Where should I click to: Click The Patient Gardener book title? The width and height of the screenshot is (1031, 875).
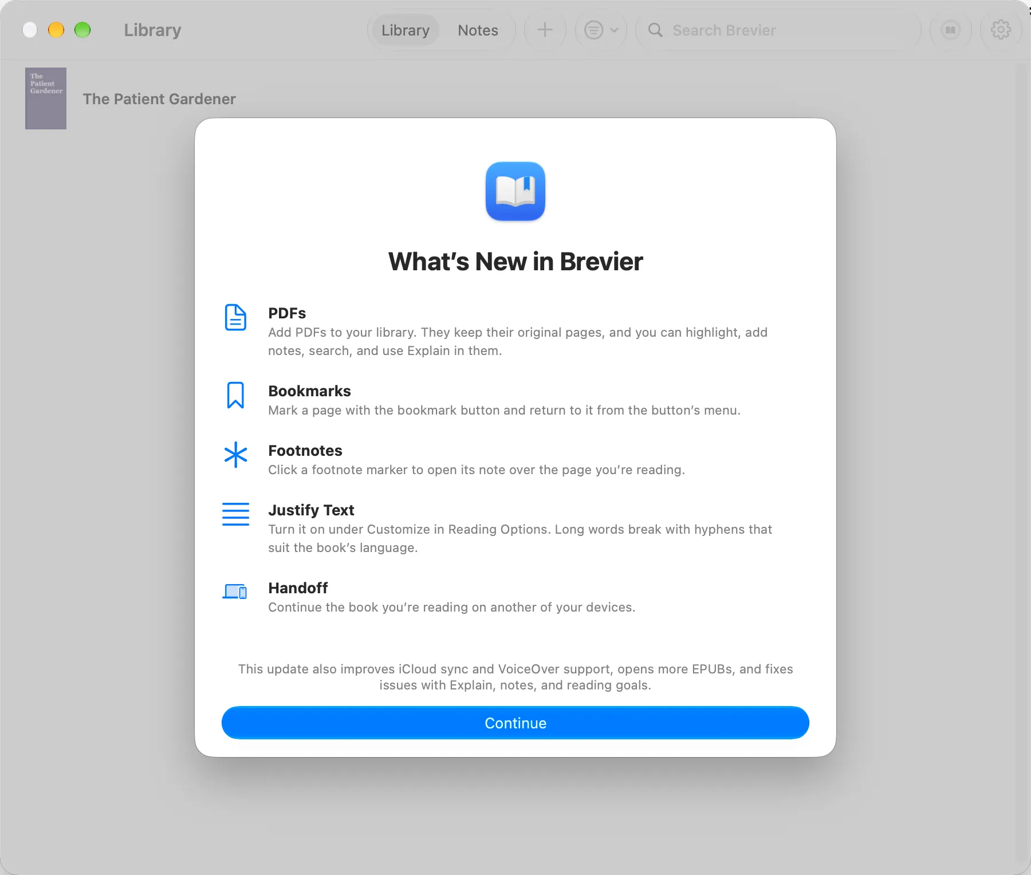(159, 99)
